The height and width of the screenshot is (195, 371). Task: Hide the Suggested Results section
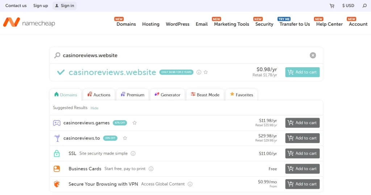(x=95, y=108)
